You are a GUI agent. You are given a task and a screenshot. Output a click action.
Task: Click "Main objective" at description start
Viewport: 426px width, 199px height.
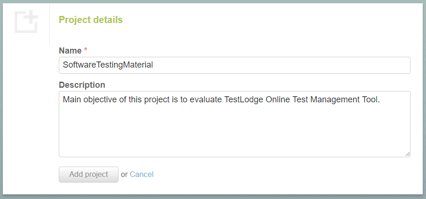coord(87,100)
